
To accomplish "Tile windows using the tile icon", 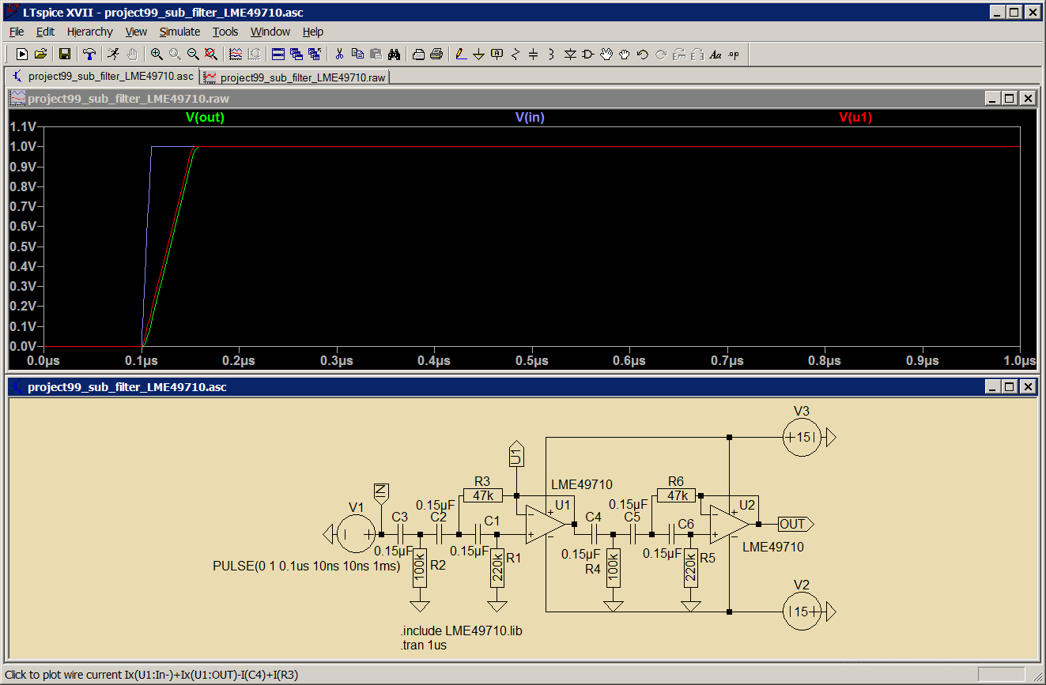I will (x=278, y=54).
